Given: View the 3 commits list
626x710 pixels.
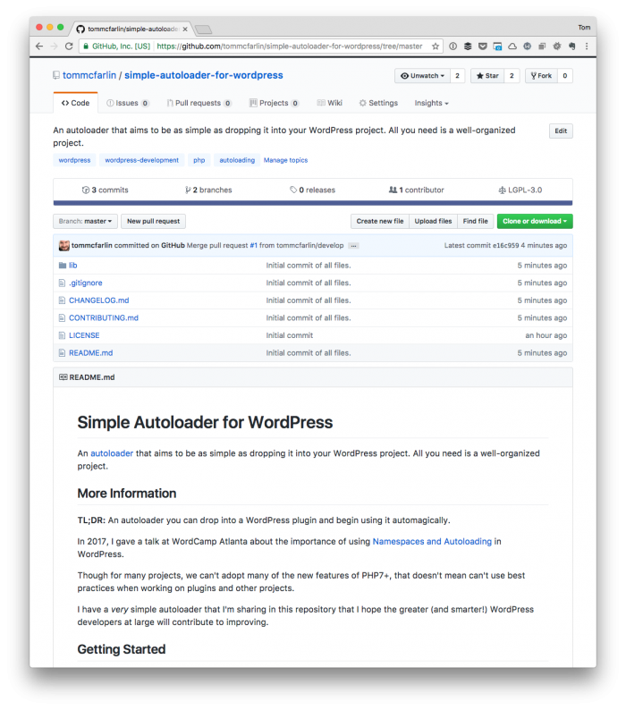Looking at the screenshot, I should click(x=106, y=190).
